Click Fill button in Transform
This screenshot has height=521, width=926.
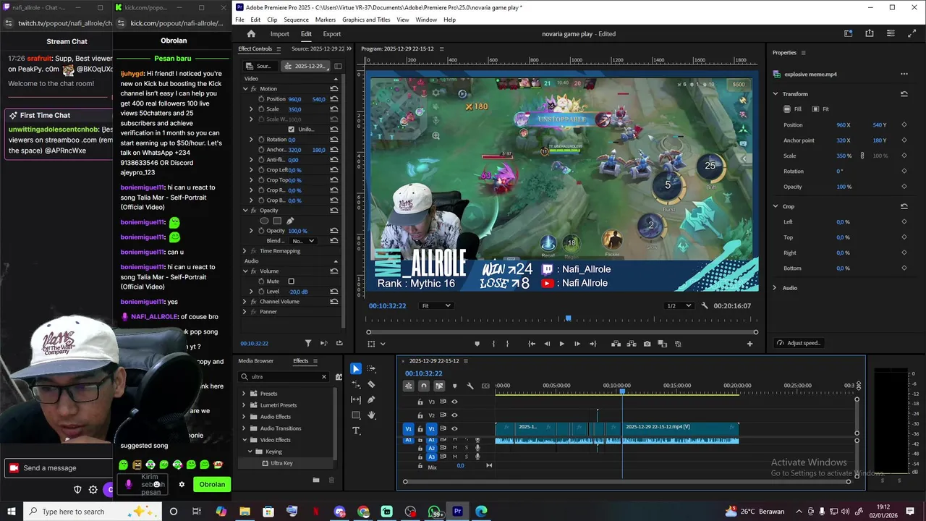pos(793,109)
